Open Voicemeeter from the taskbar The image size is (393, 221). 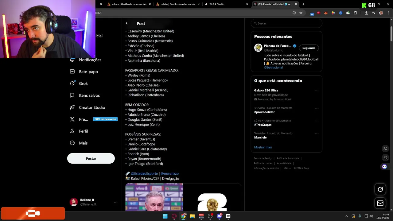click(201, 216)
